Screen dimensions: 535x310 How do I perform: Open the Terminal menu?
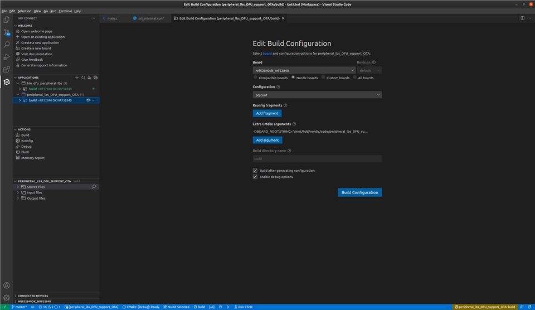coord(65,11)
